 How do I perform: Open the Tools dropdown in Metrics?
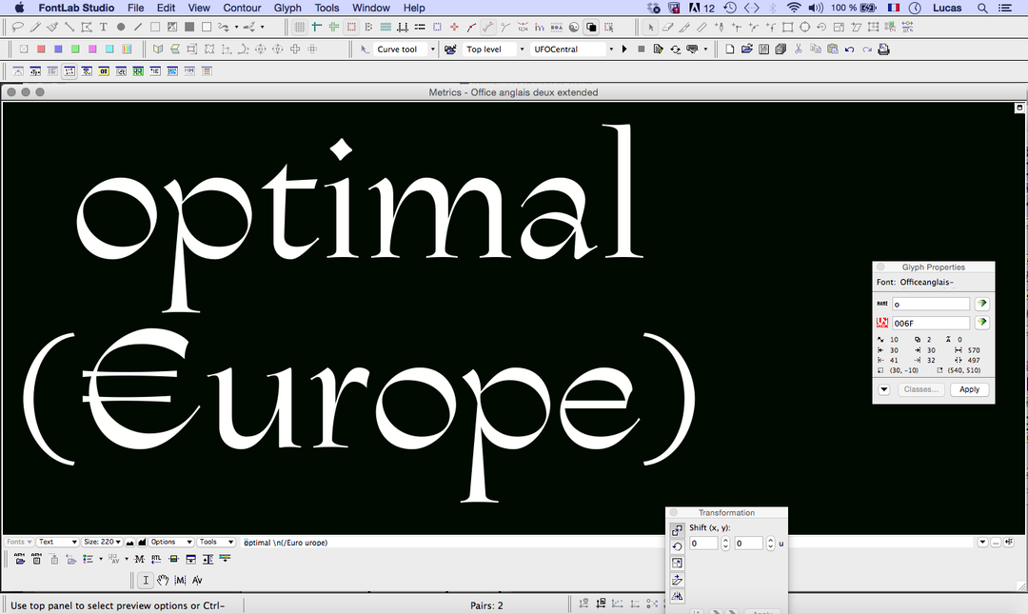point(216,542)
